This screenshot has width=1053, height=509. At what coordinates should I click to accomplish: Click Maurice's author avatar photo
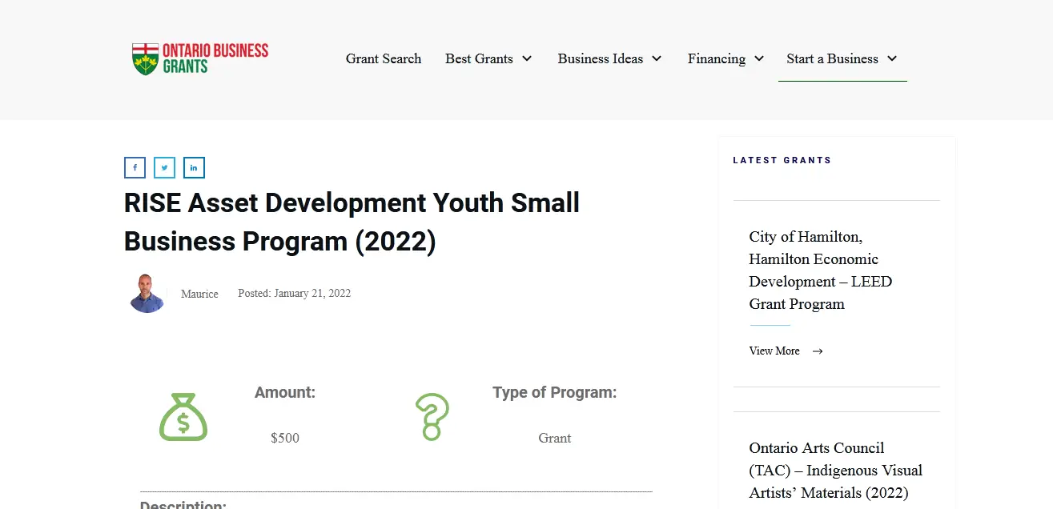(x=147, y=294)
